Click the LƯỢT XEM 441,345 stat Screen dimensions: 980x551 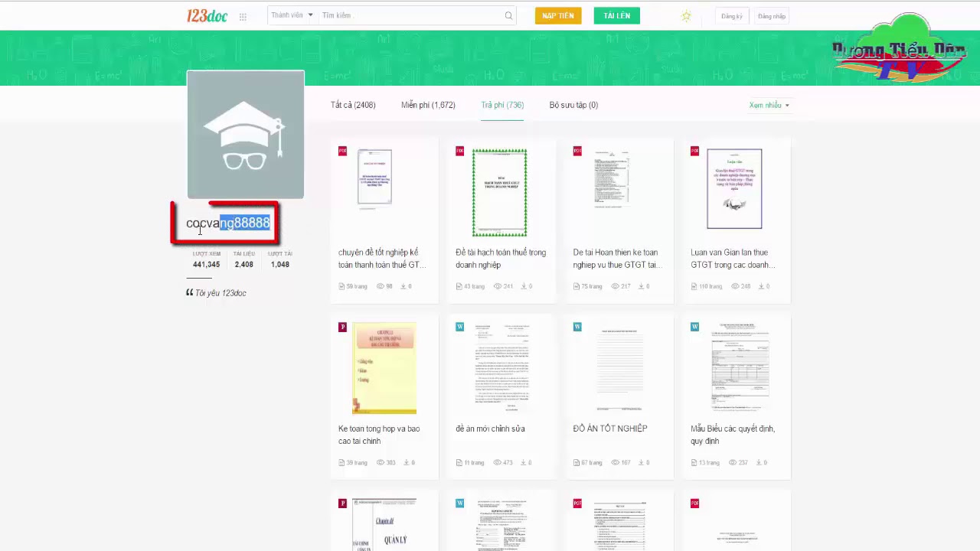[207, 259]
